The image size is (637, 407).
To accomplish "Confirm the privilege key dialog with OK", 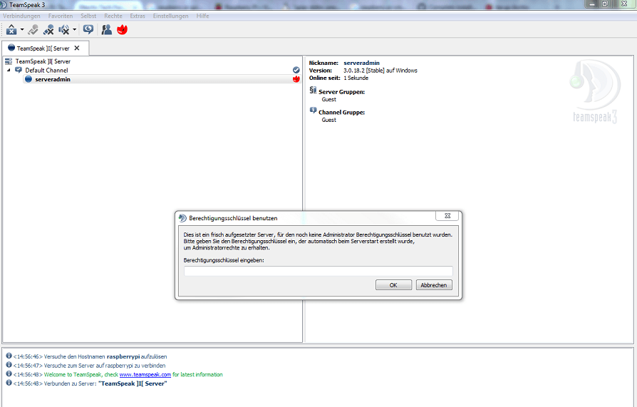I will [393, 285].
